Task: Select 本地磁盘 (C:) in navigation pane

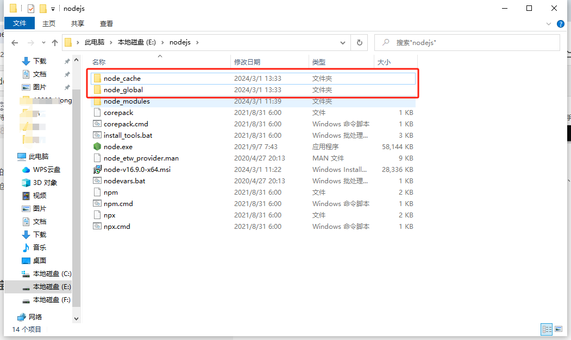Action: [x=52, y=273]
